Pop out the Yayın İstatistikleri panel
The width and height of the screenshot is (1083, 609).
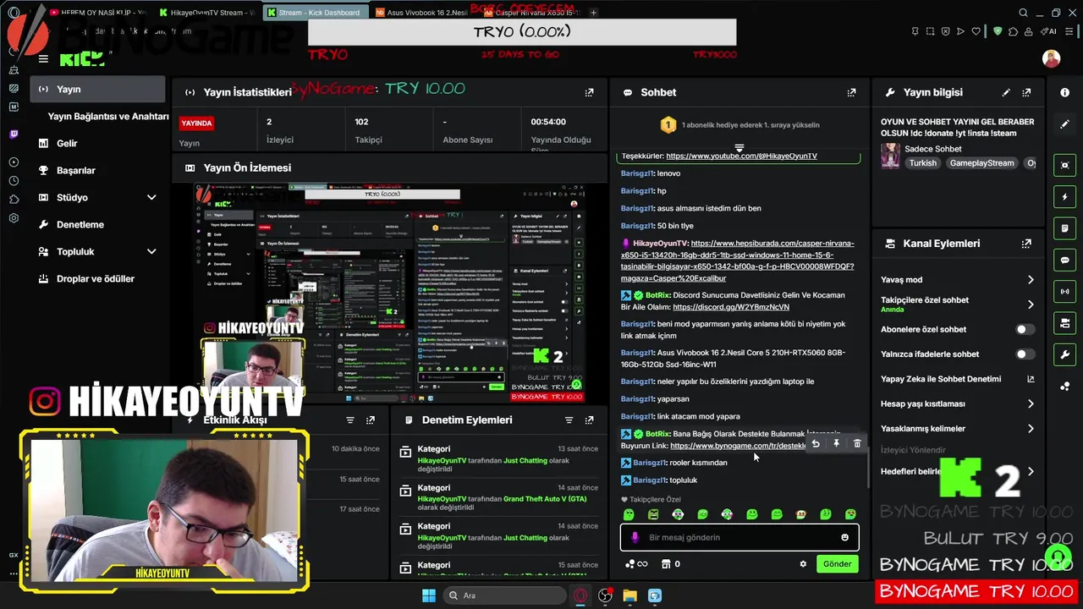[590, 92]
